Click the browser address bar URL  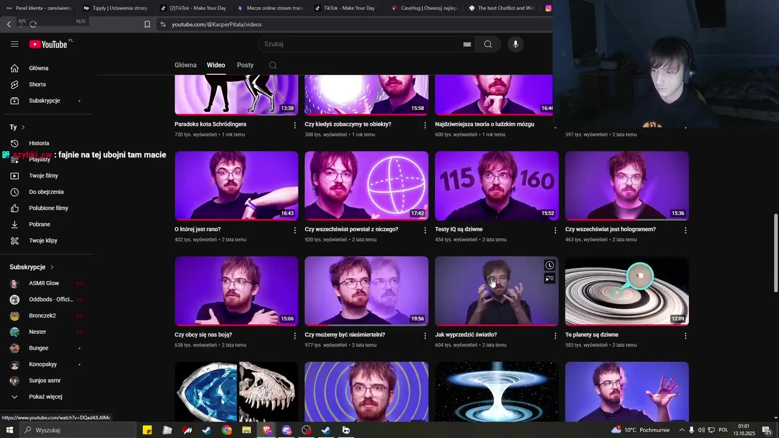217,24
